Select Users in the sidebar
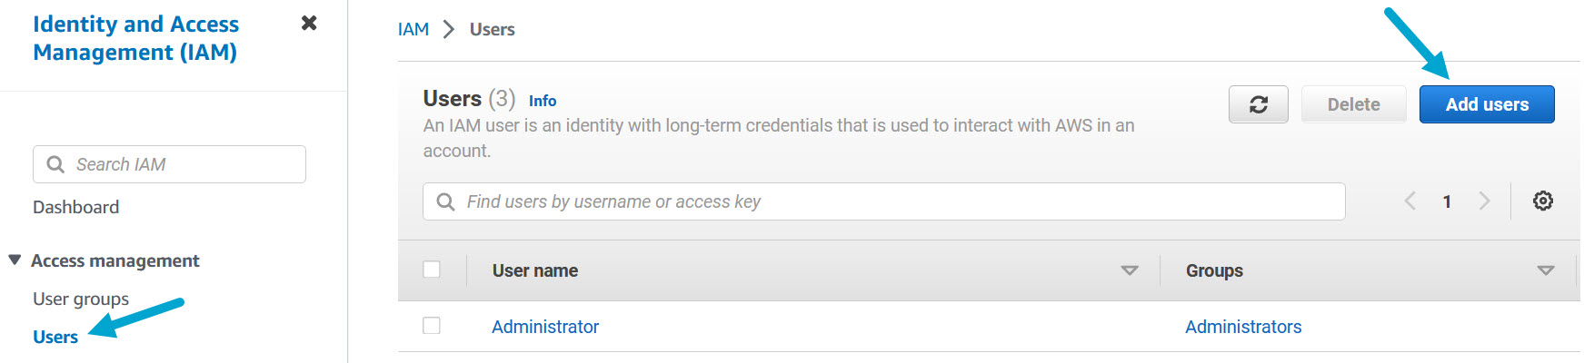Viewport: 1584px width, 363px height. 55,337
